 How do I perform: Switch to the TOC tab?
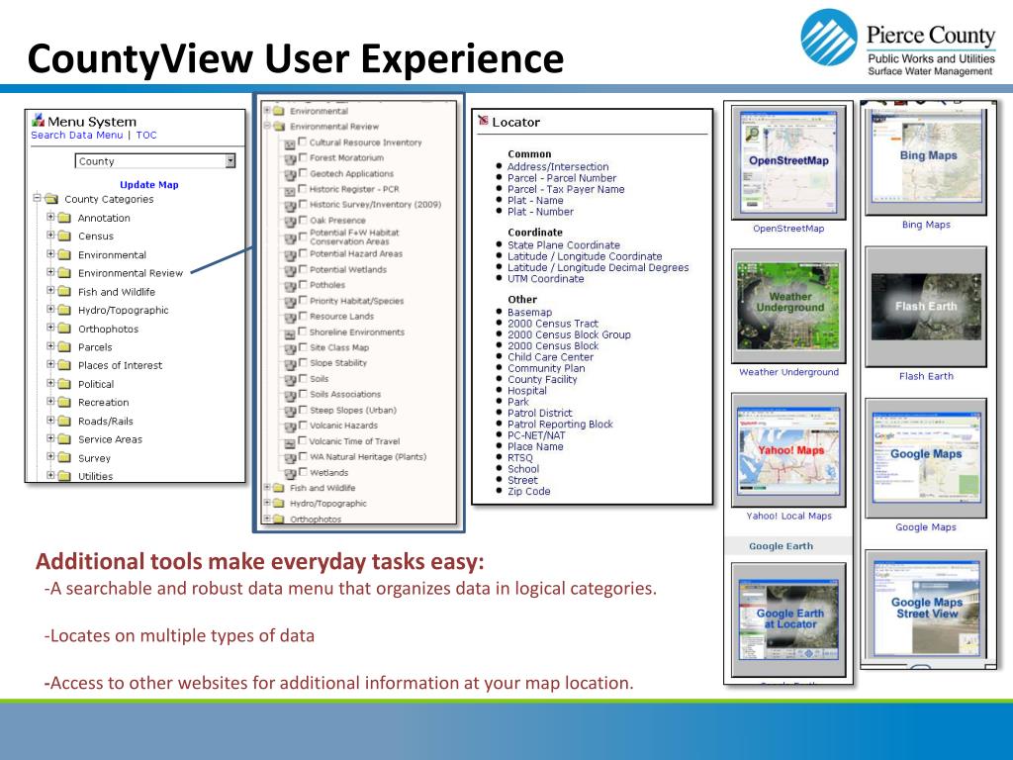pyautogui.click(x=146, y=135)
